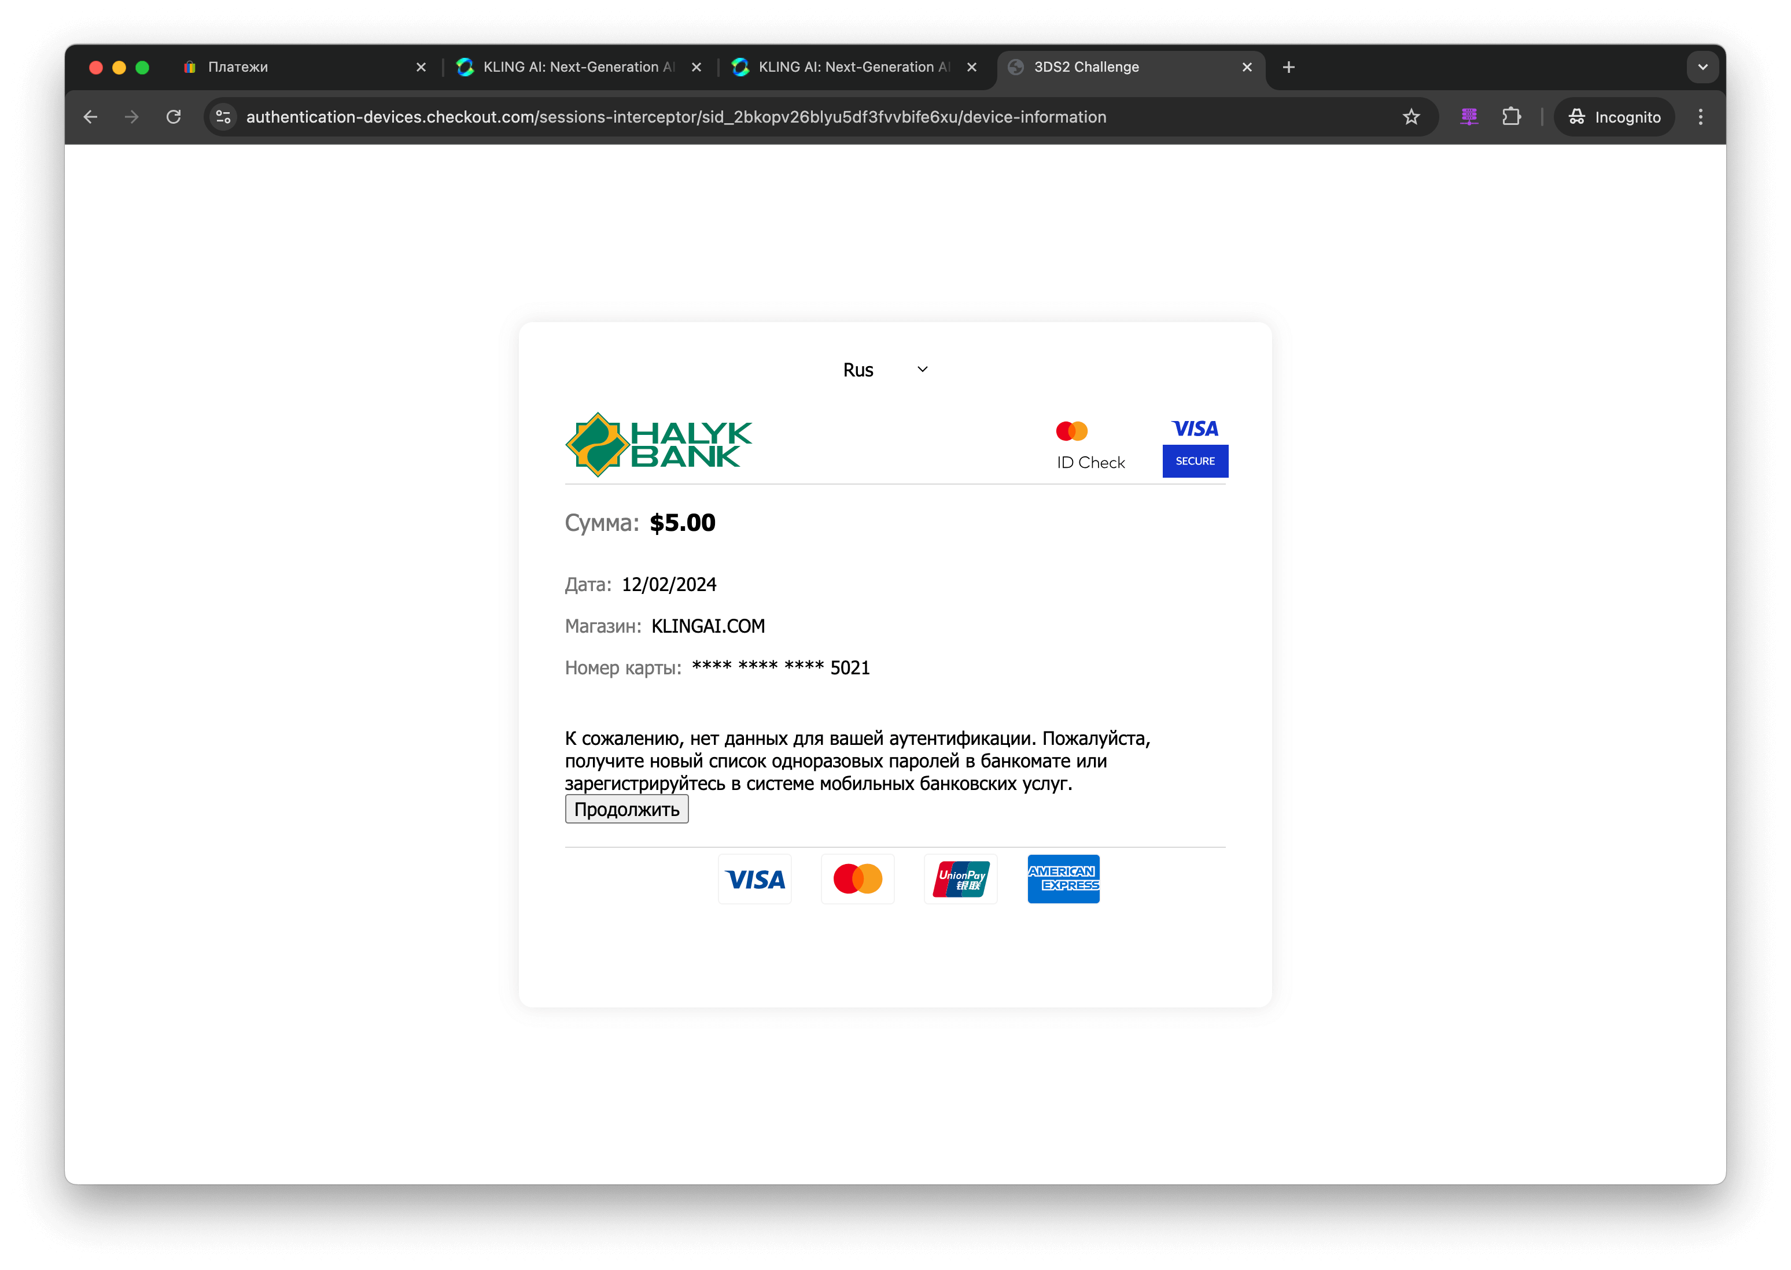
Task: Open site information icon in address bar
Action: tap(224, 117)
